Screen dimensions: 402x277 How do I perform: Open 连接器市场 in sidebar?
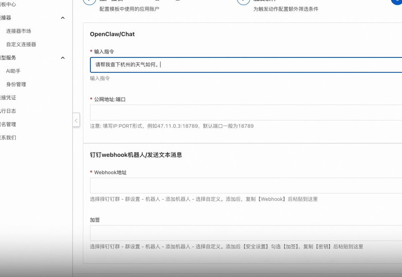point(18,31)
